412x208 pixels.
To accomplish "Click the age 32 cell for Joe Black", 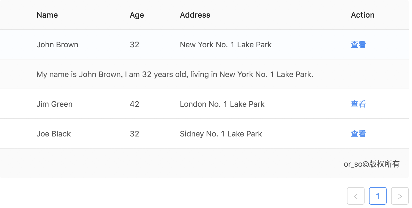I will click(134, 134).
